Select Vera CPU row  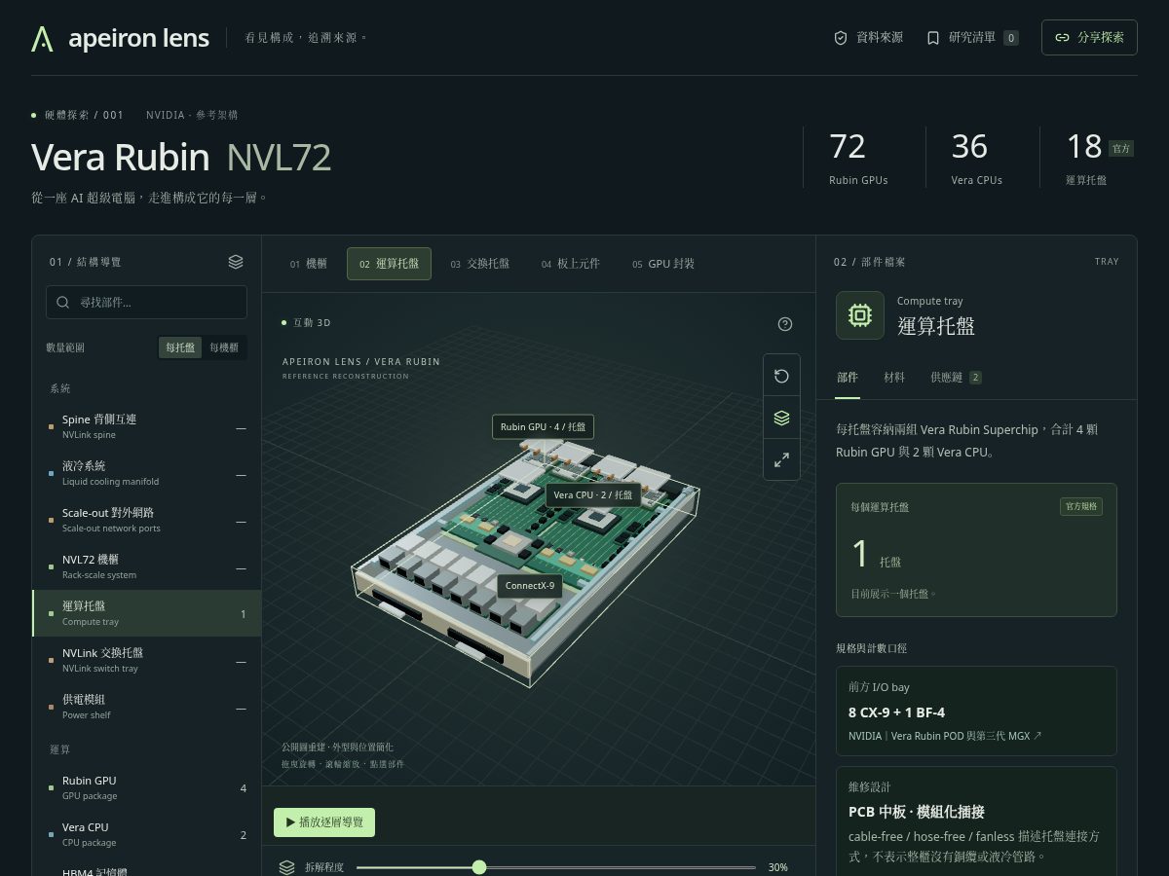[x=146, y=834]
